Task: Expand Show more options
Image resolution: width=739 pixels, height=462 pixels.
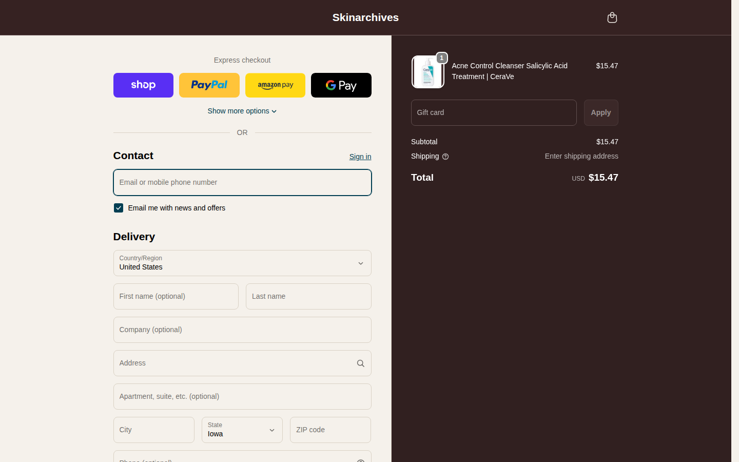Action: pyautogui.click(x=242, y=111)
